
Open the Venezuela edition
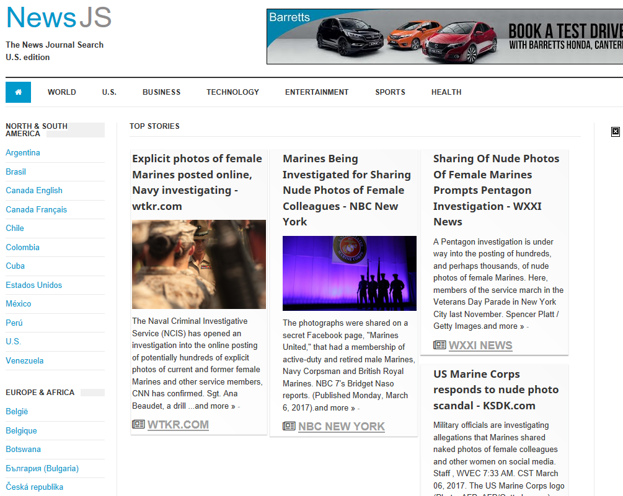coord(25,360)
